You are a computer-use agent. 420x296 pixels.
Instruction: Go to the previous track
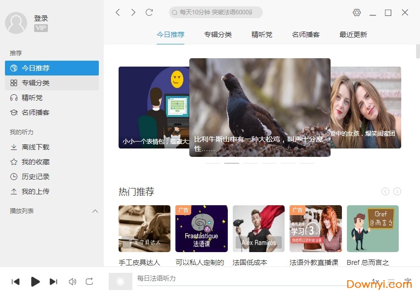click(x=16, y=282)
